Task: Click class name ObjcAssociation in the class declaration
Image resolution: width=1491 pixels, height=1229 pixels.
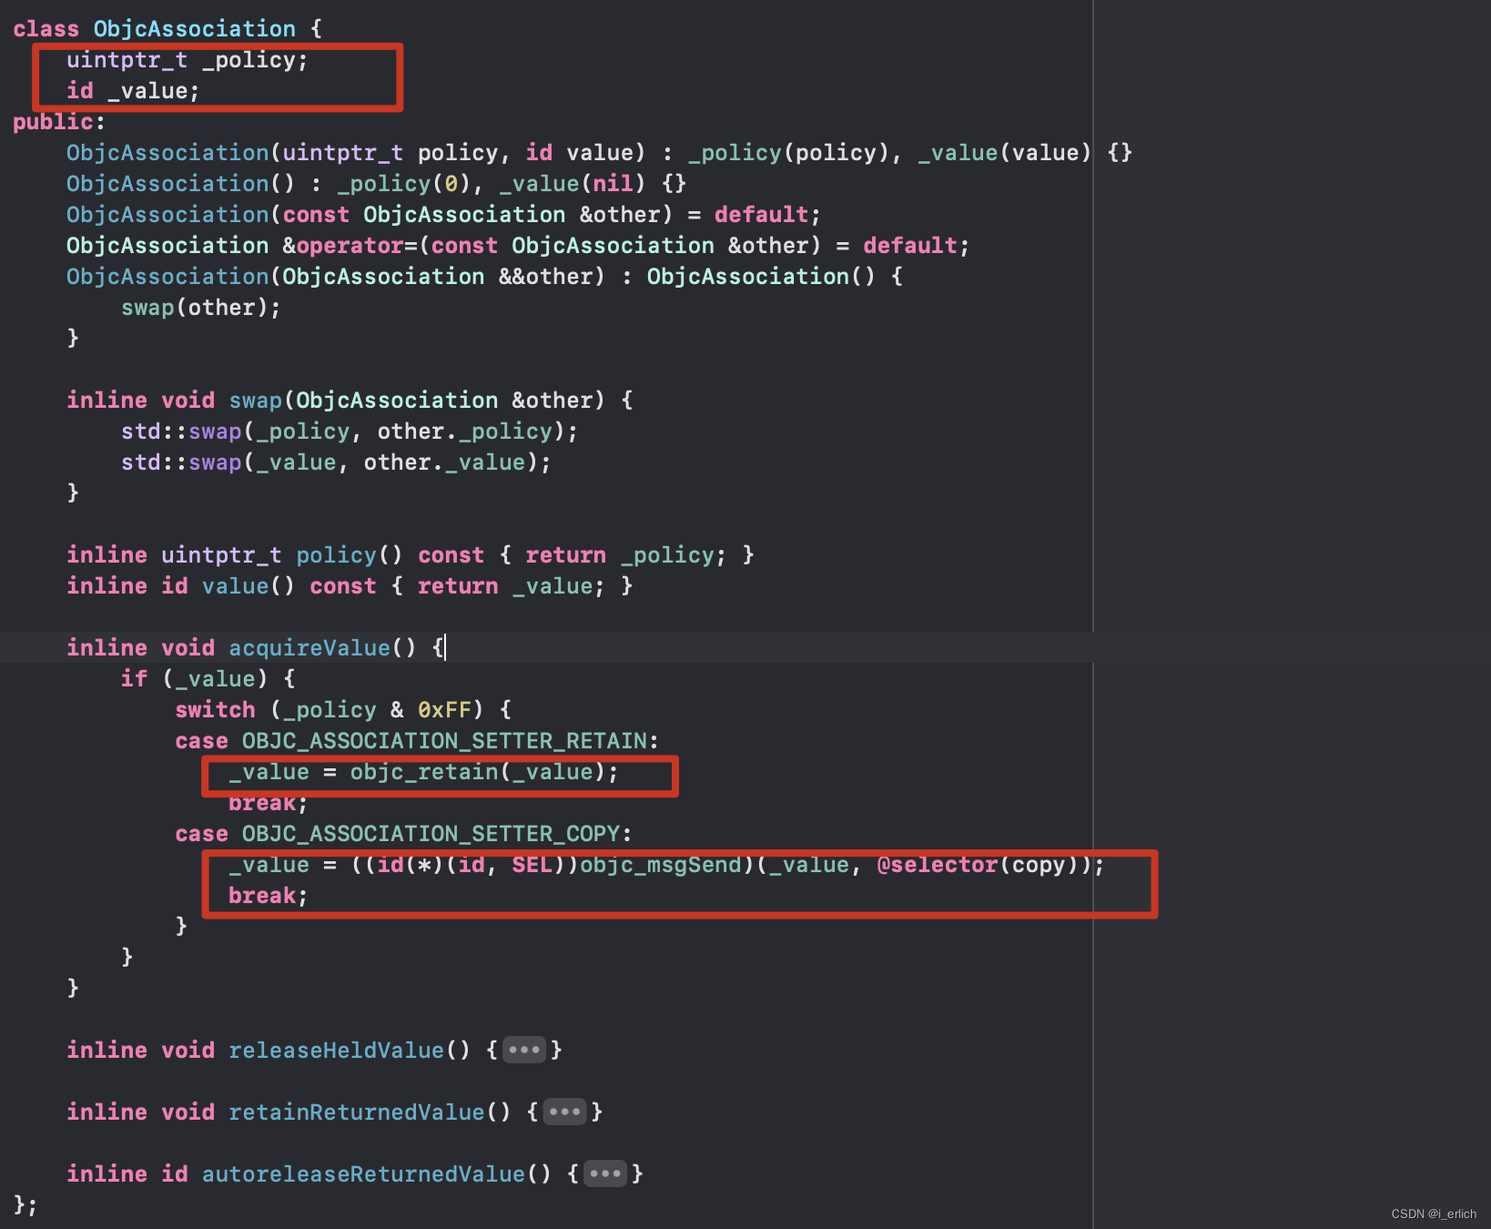Action: point(195,29)
